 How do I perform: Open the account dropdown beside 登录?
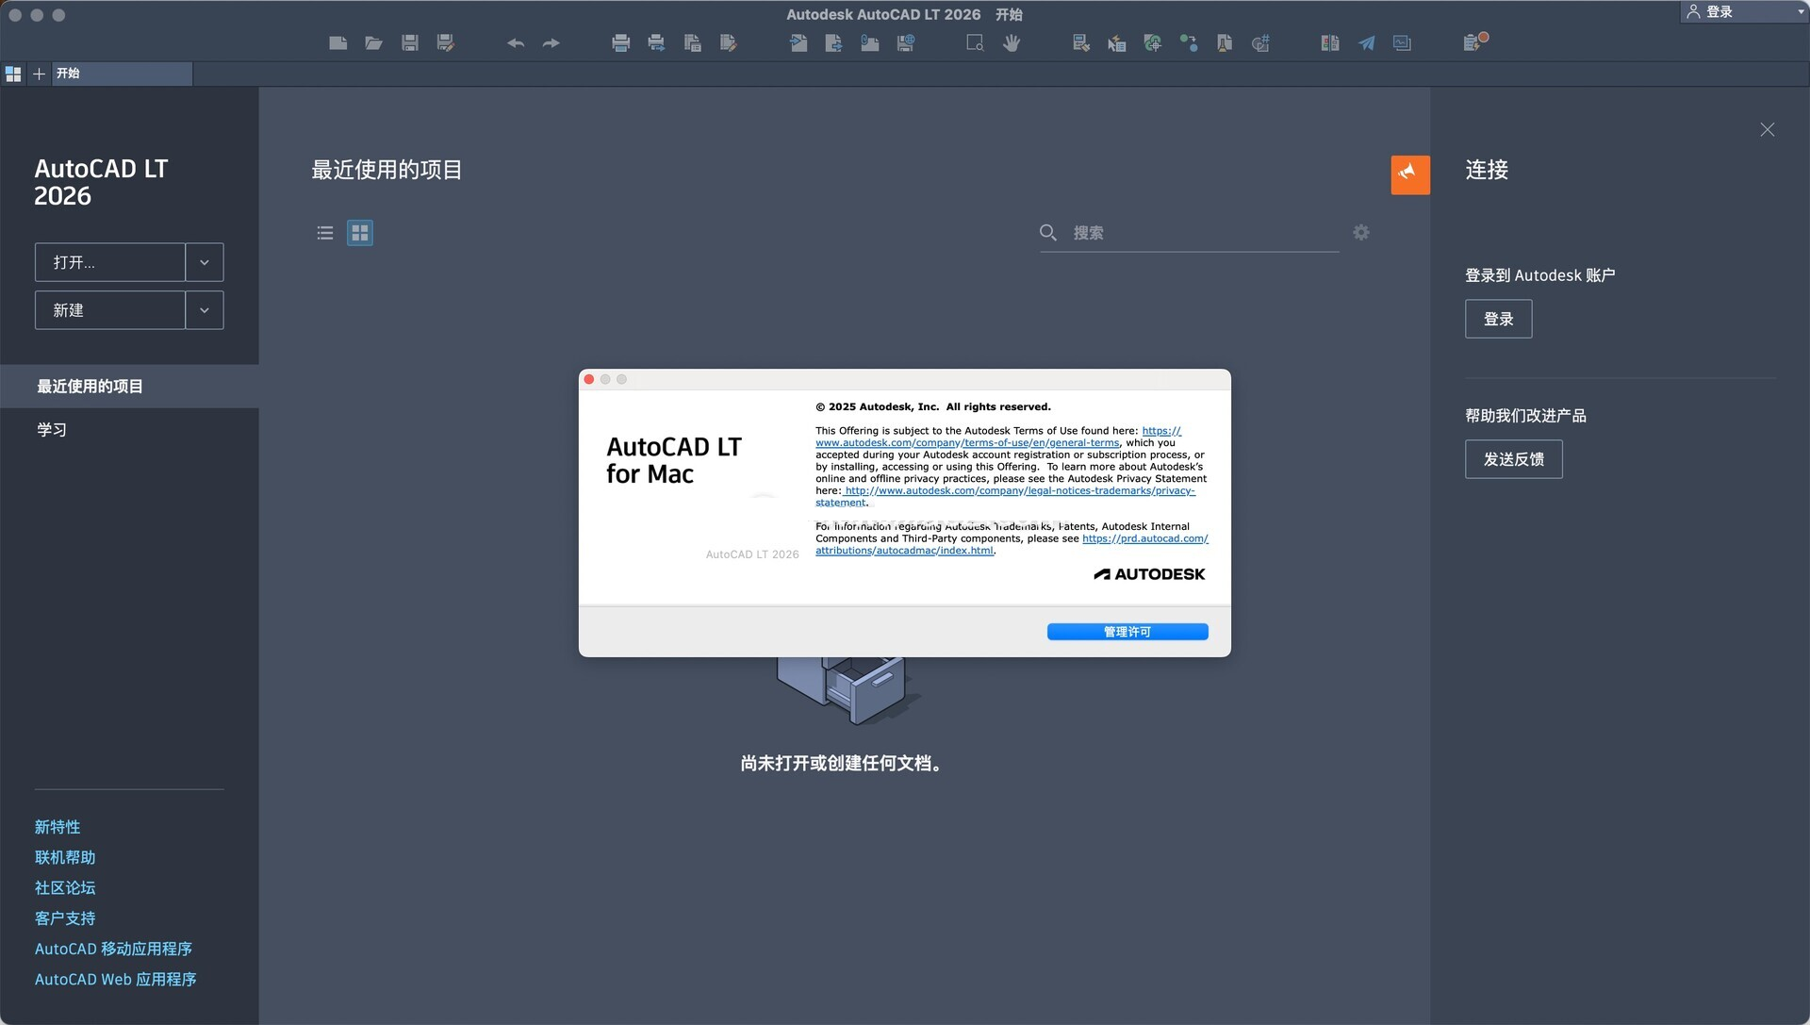tap(1797, 11)
